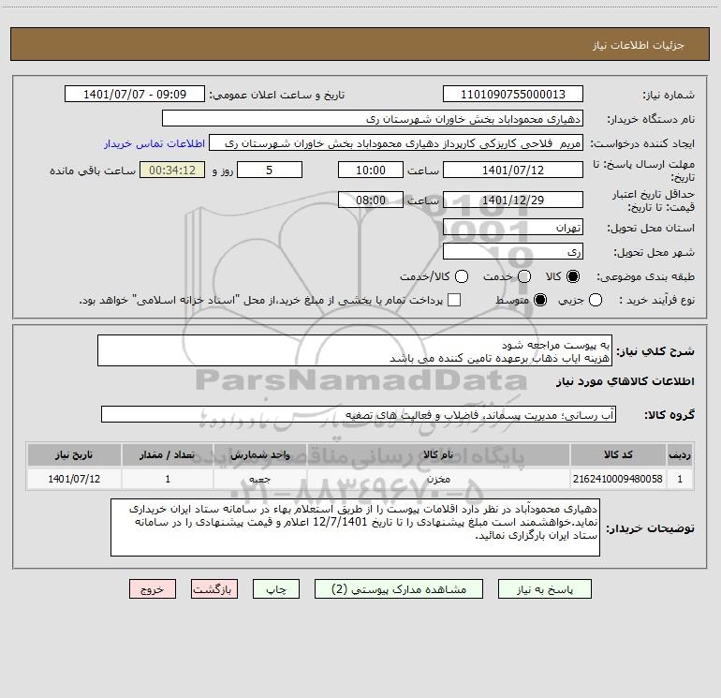Click product code 2162410009480058 cell
The image size is (721, 698).
618,479
